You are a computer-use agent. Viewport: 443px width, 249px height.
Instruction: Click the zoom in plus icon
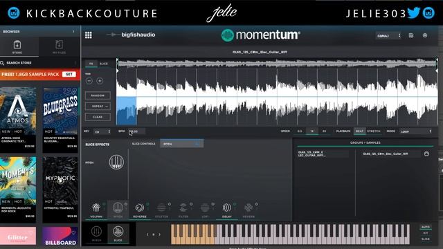100,81
